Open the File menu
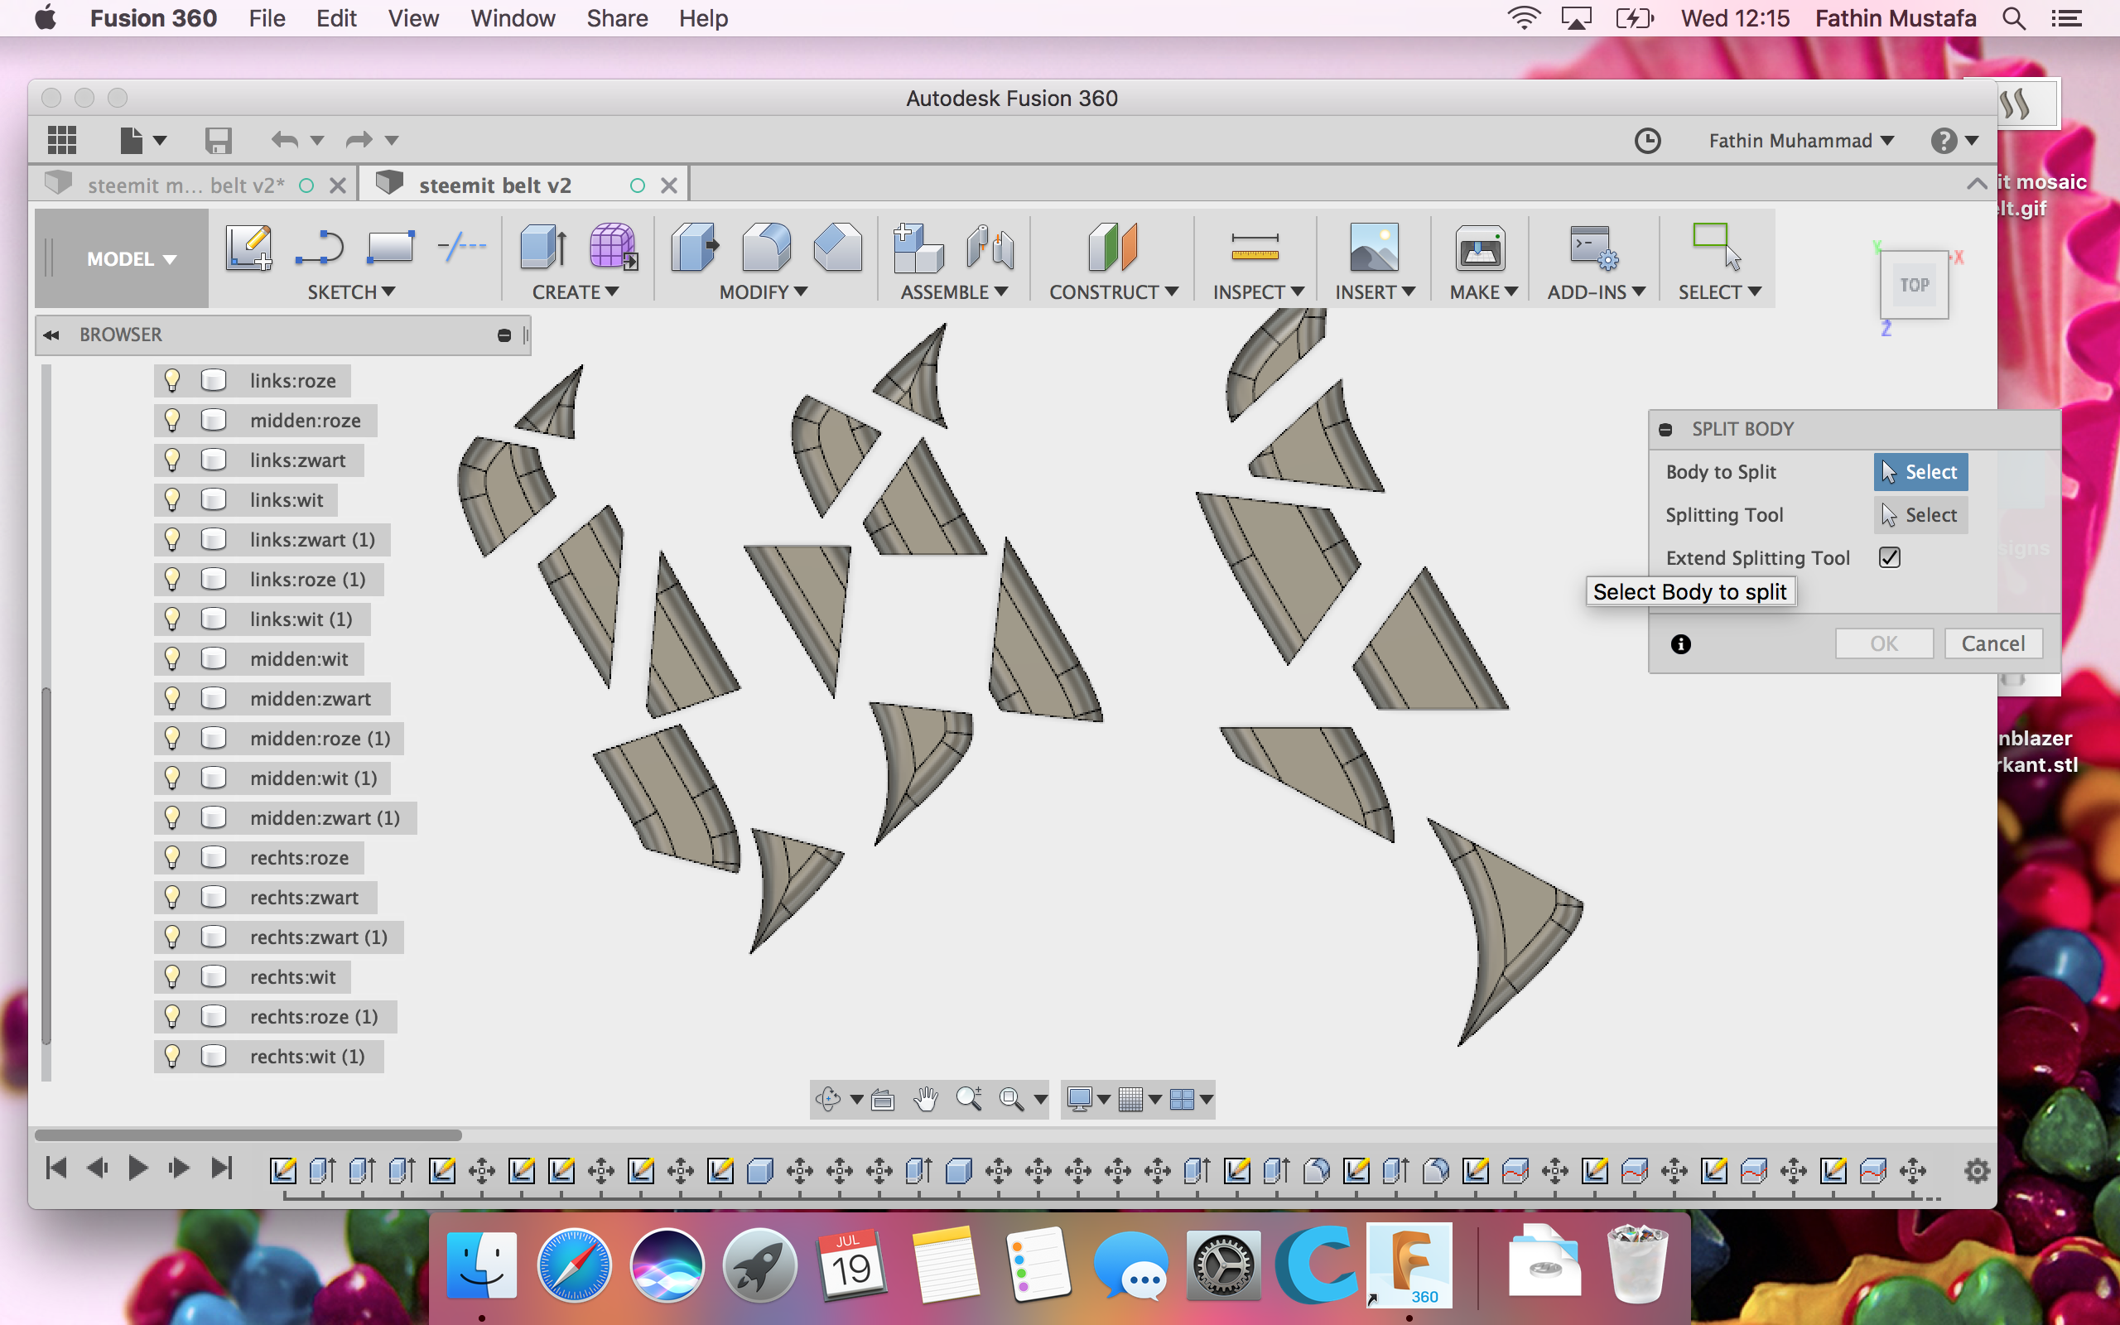 pyautogui.click(x=267, y=18)
